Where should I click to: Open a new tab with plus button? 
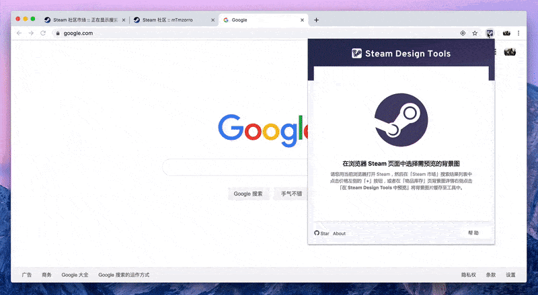(316, 20)
